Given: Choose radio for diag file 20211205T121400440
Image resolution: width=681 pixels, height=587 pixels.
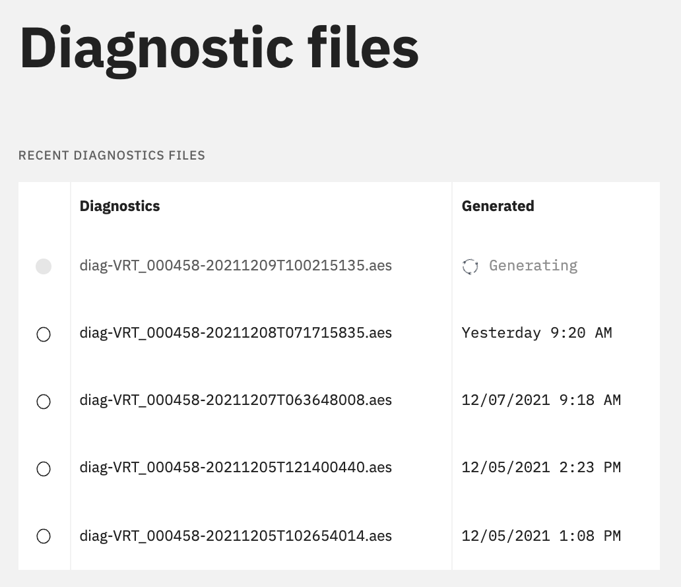Looking at the screenshot, I should point(44,469).
